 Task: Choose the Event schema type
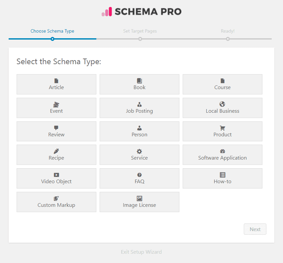tap(56, 108)
